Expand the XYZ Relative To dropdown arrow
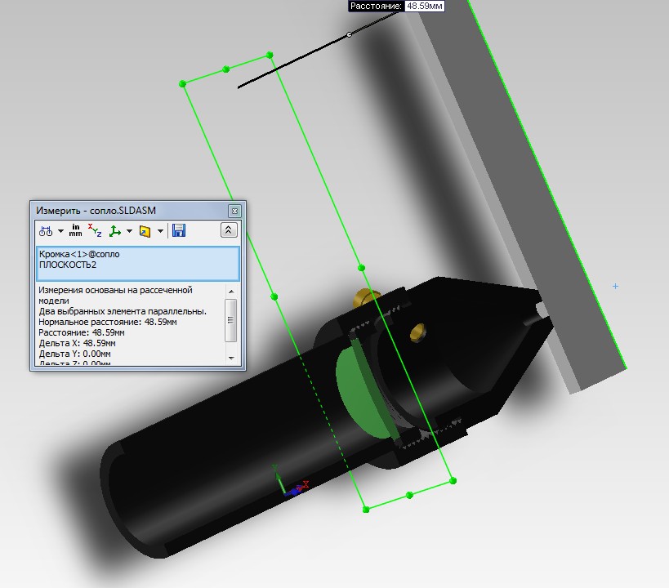This screenshot has height=588, width=669. tap(129, 231)
